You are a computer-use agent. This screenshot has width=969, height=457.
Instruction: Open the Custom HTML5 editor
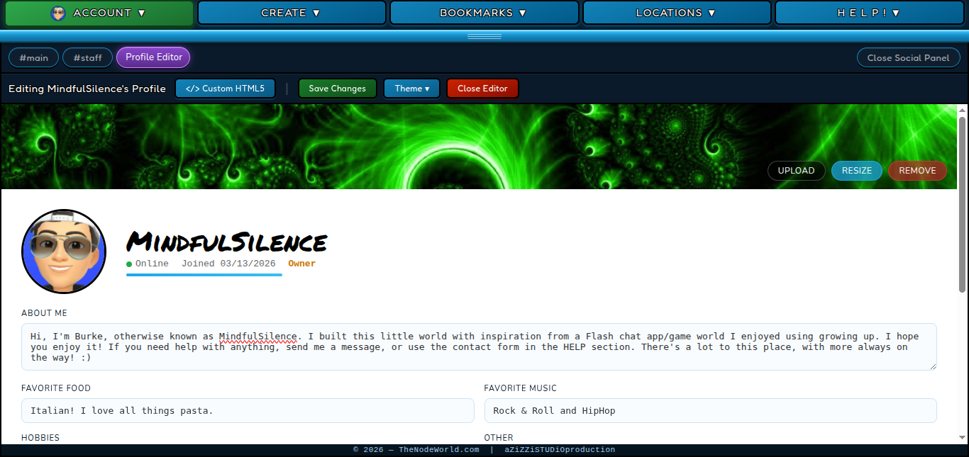pos(225,89)
